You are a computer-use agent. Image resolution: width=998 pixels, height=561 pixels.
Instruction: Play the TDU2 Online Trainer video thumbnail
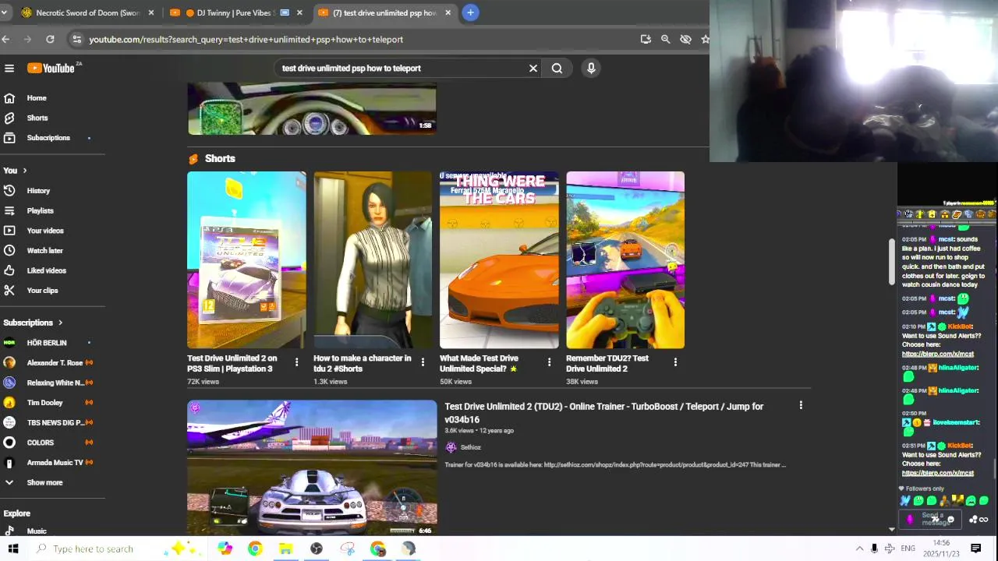[x=312, y=467]
